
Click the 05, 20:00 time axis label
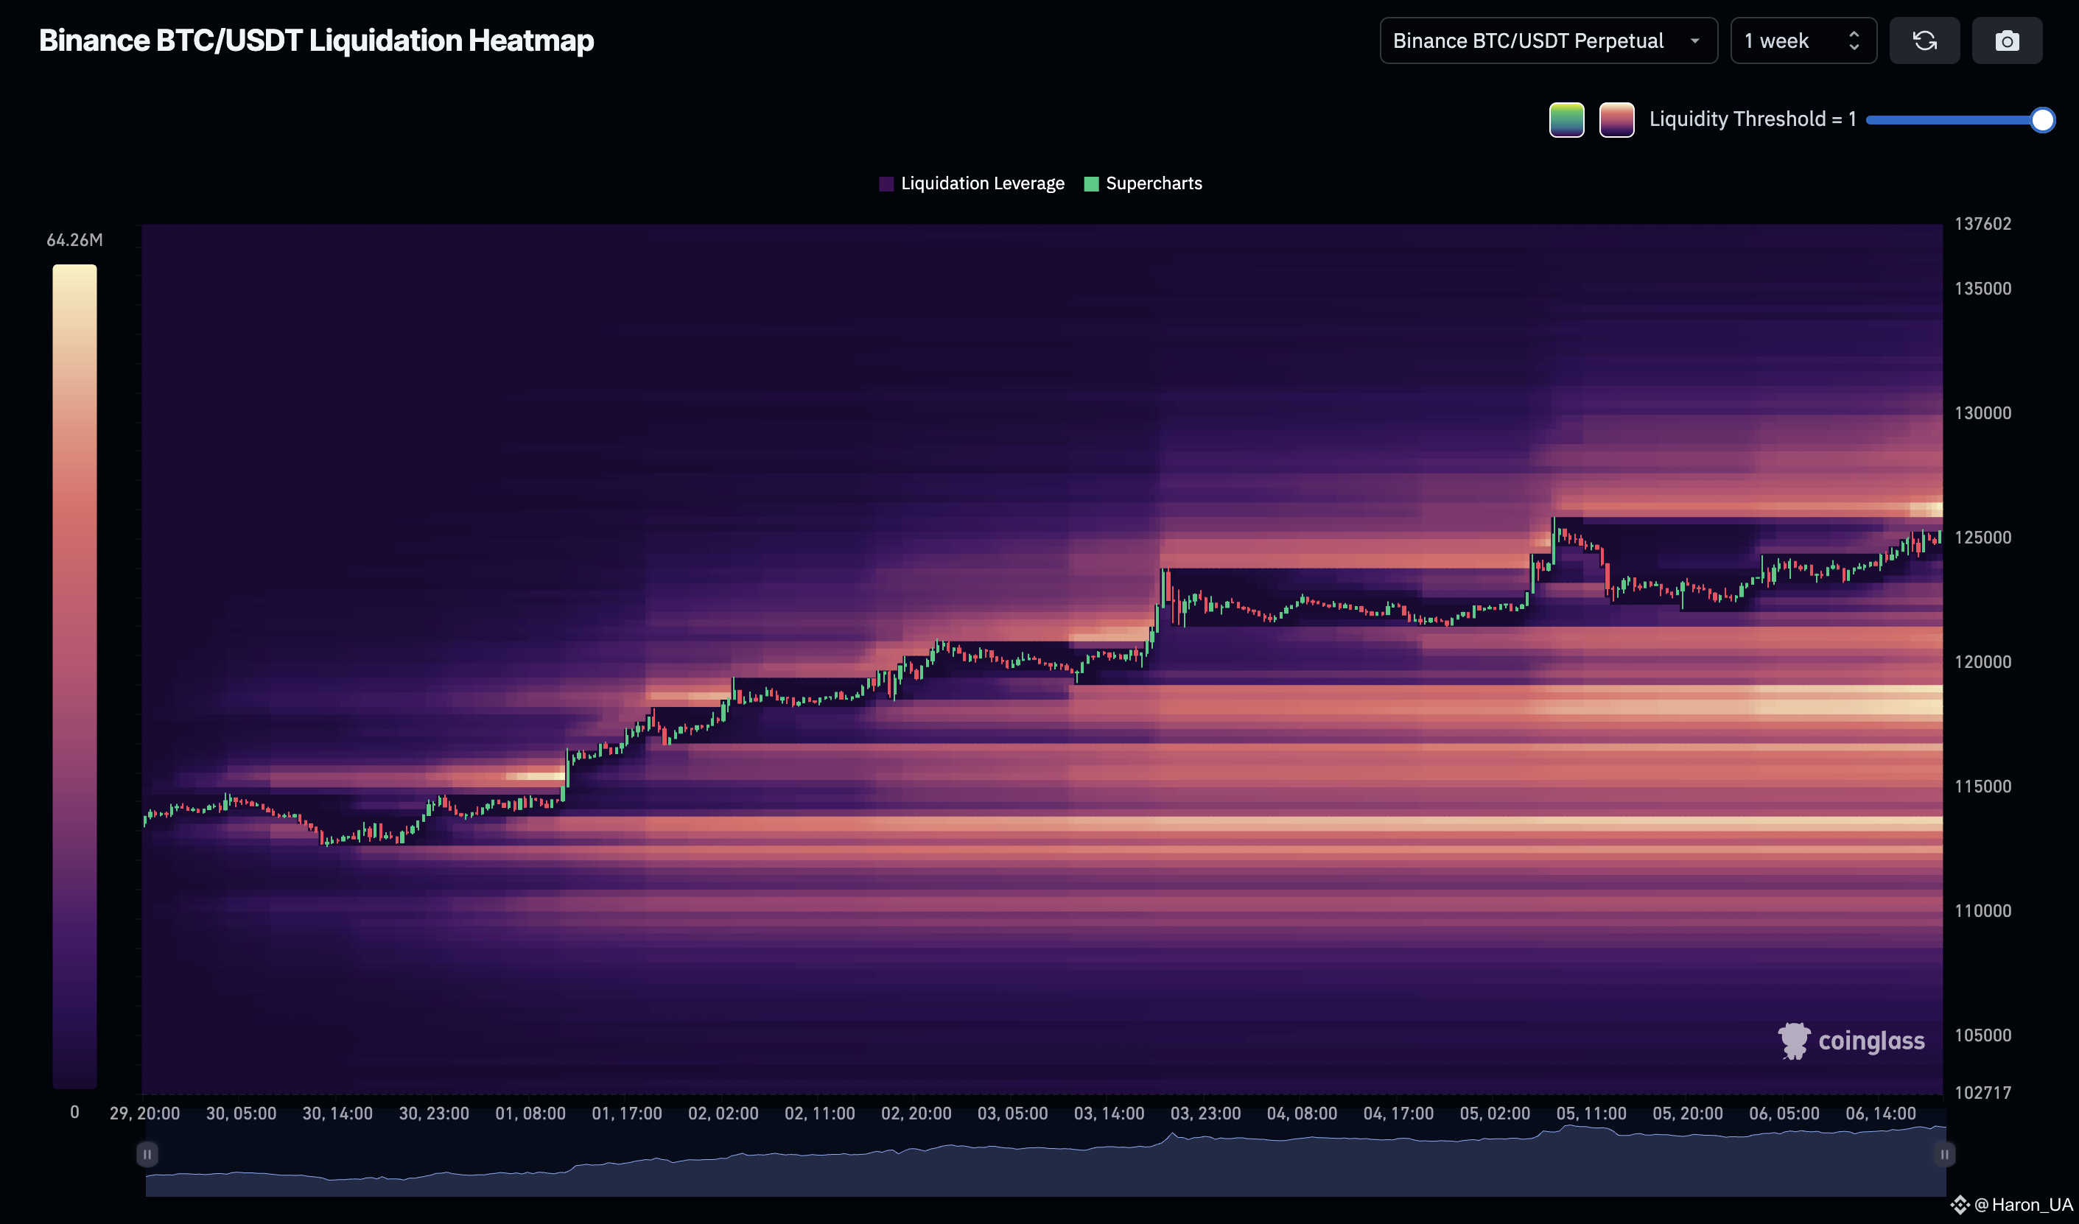point(1688,1114)
